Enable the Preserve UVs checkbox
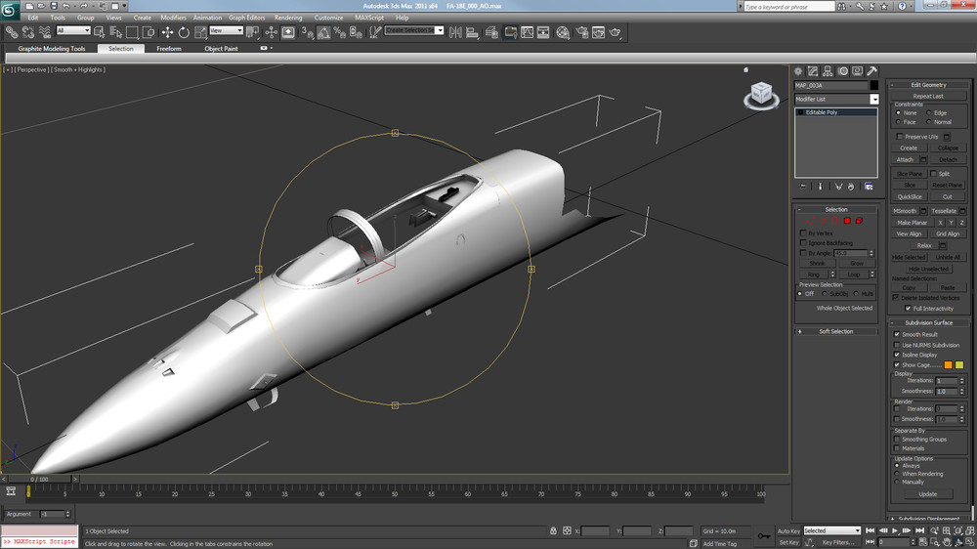977x549 pixels. pos(899,137)
